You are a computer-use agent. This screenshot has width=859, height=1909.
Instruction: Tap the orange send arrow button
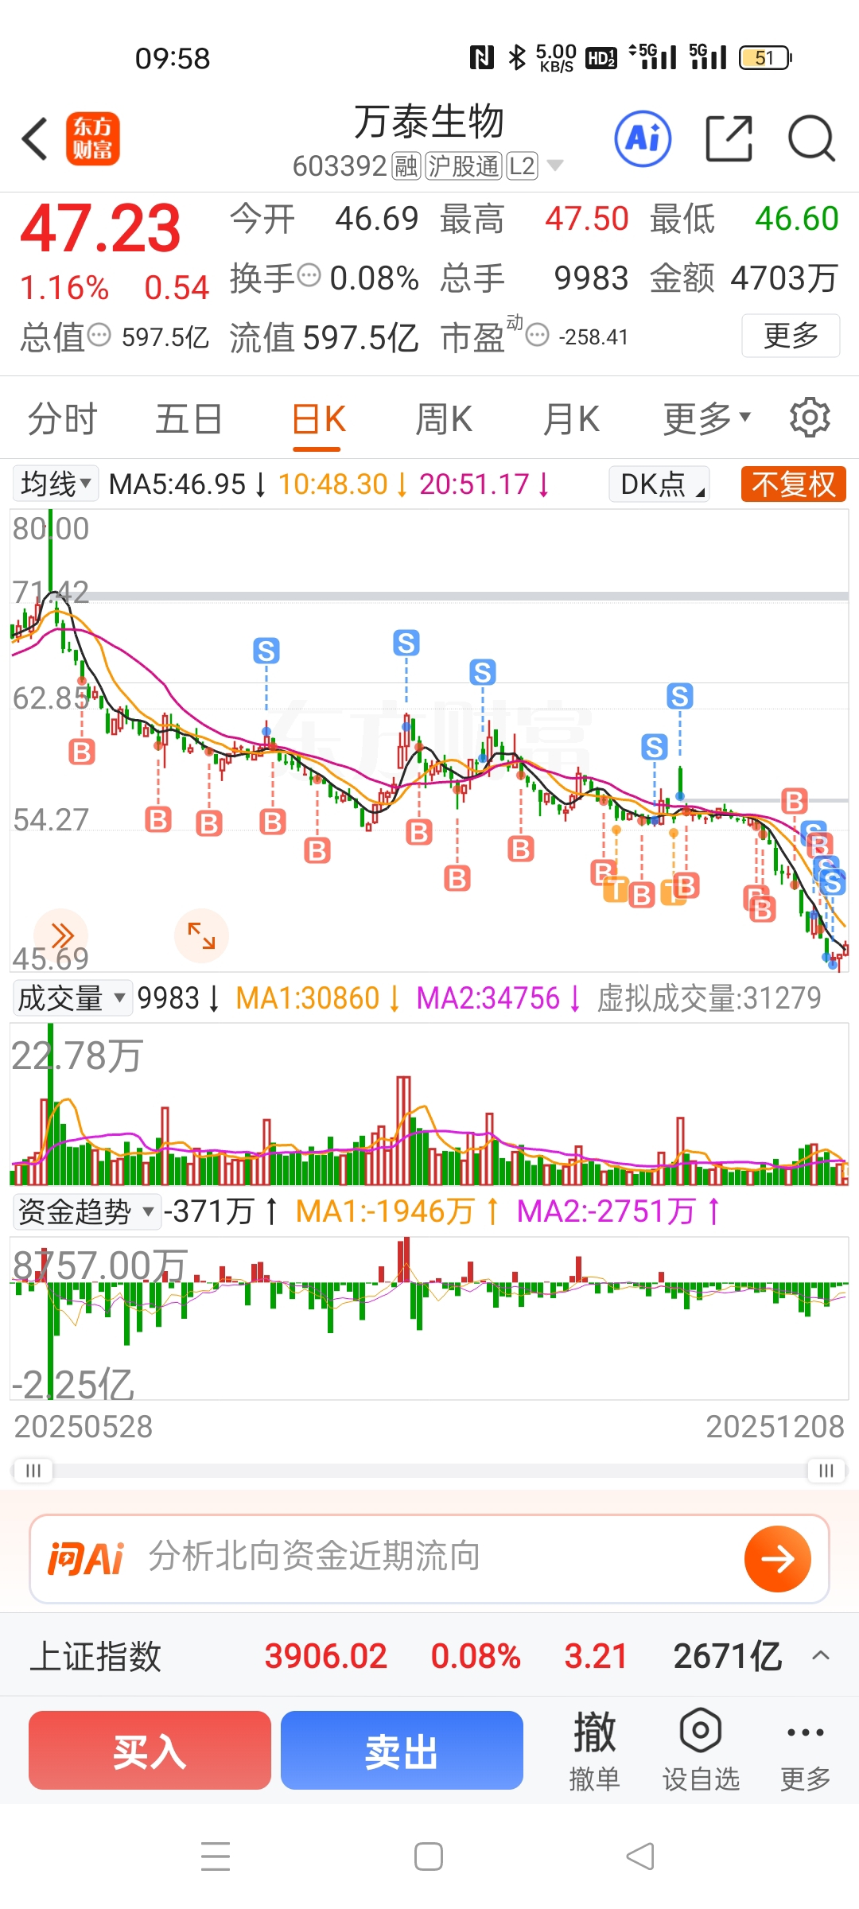(777, 1558)
